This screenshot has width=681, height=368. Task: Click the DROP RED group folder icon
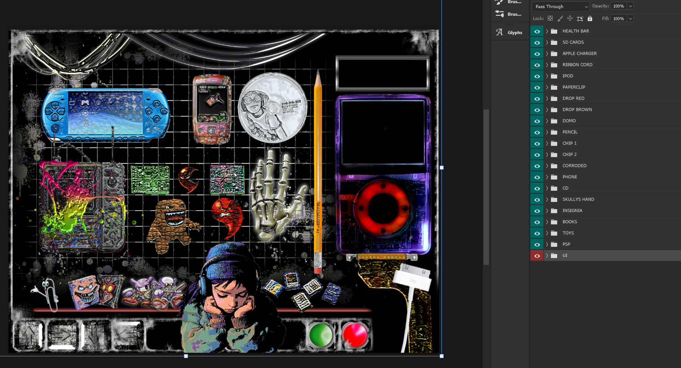(x=554, y=98)
